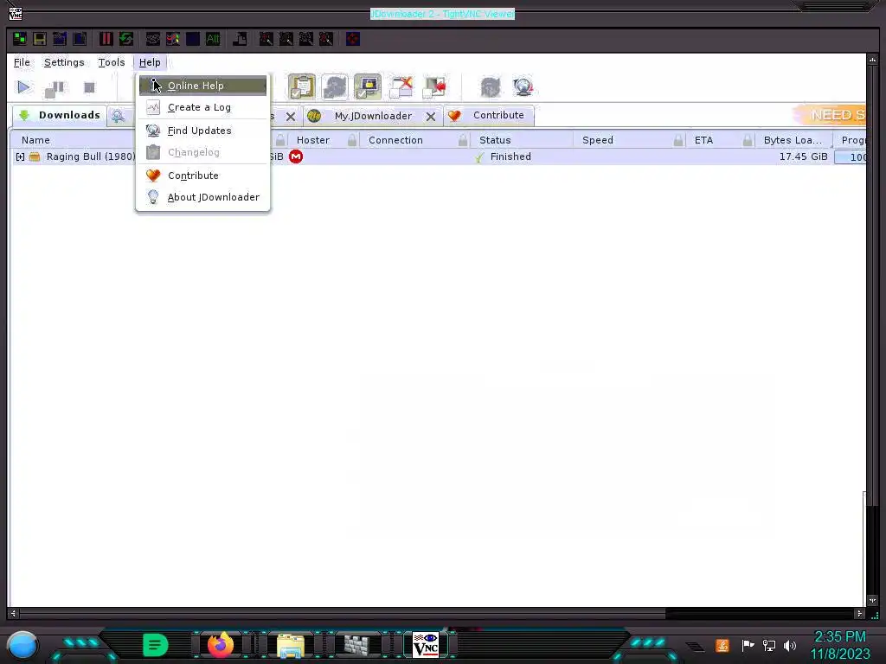886x664 pixels.
Task: Select Online Help from Help menu
Action: [x=202, y=86]
